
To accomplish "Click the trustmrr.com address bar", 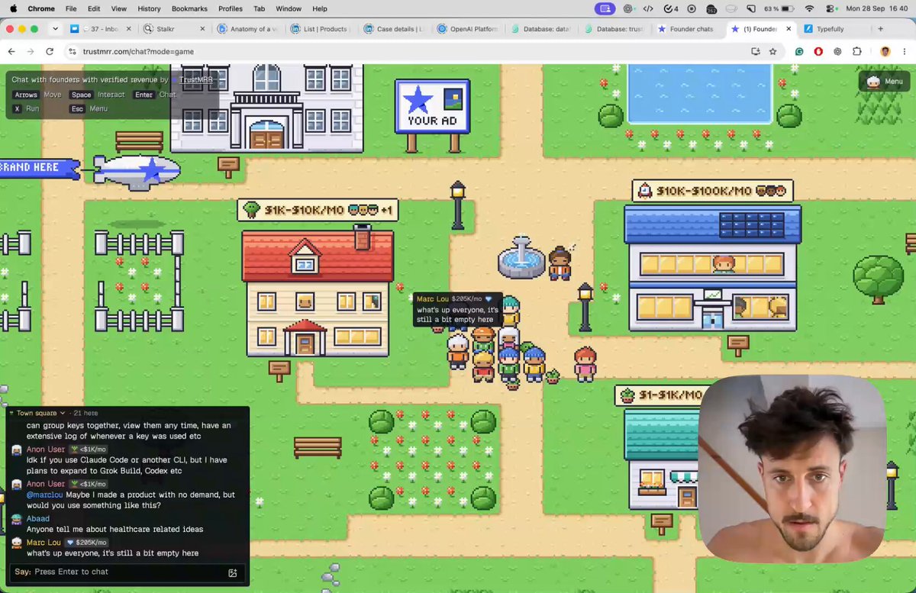I will pyautogui.click(x=405, y=51).
